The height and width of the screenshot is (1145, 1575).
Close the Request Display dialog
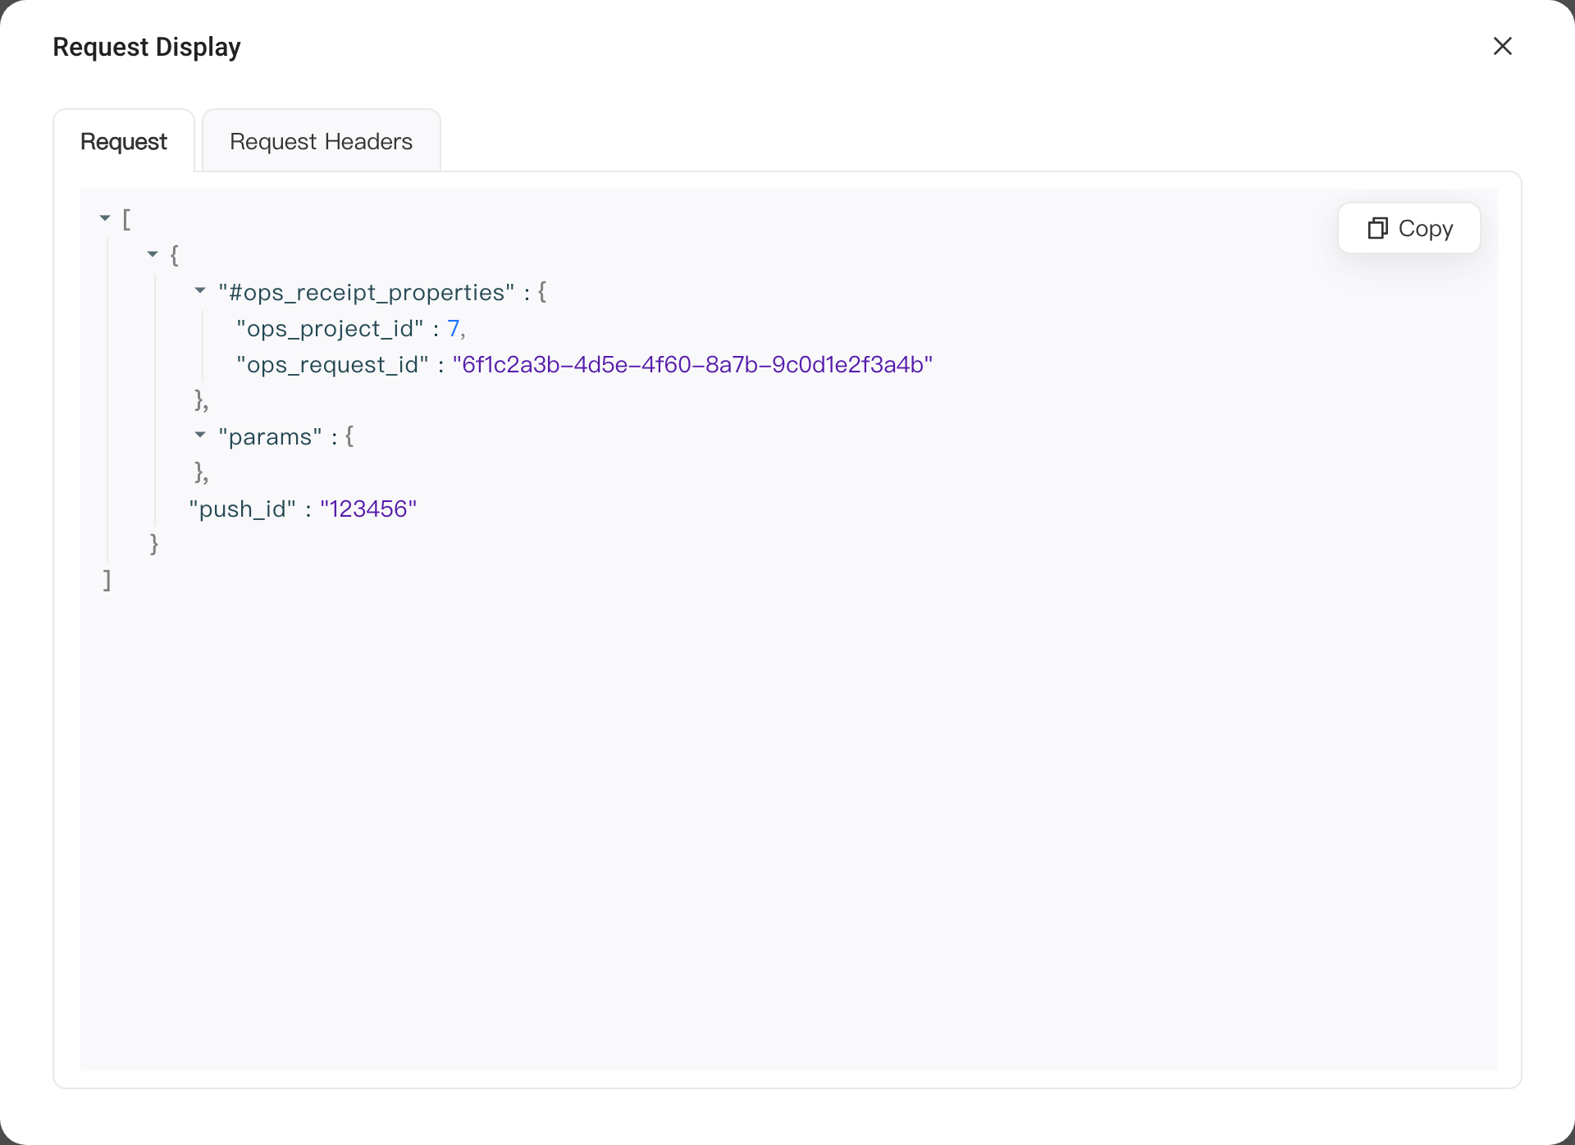(1502, 46)
